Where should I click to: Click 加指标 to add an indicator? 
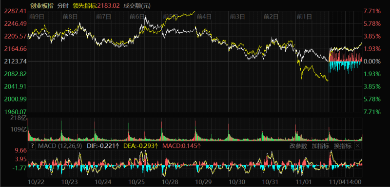(320, 146)
